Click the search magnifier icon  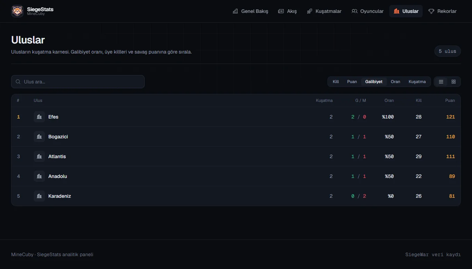click(x=18, y=82)
